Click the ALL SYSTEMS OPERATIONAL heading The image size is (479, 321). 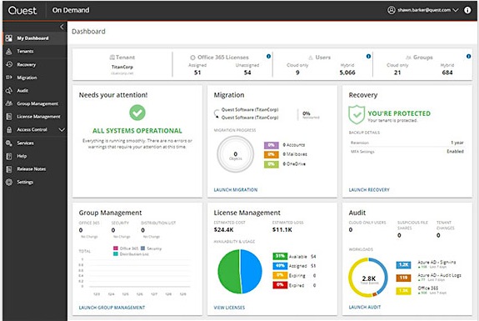tap(137, 131)
